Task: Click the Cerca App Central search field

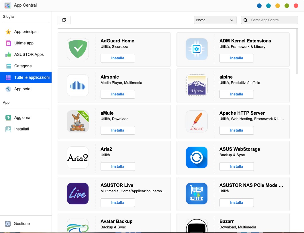Action: [x=270, y=20]
